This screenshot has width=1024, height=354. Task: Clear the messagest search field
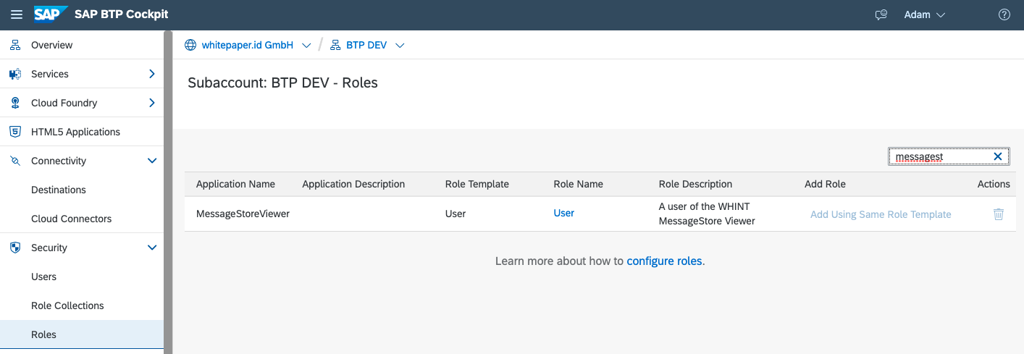[997, 156]
